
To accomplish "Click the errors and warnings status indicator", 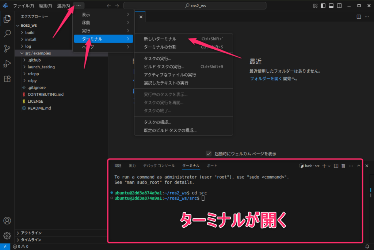I will (21, 247).
